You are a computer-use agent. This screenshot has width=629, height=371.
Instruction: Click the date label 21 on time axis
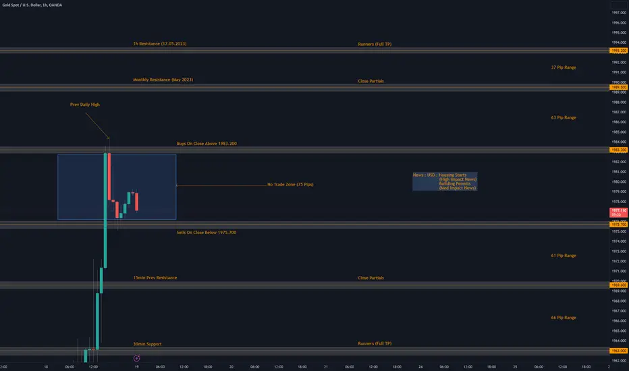coord(326,366)
